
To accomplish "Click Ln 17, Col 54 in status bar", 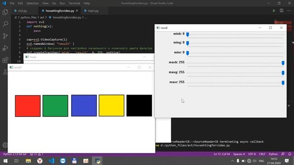I will click(221, 154).
